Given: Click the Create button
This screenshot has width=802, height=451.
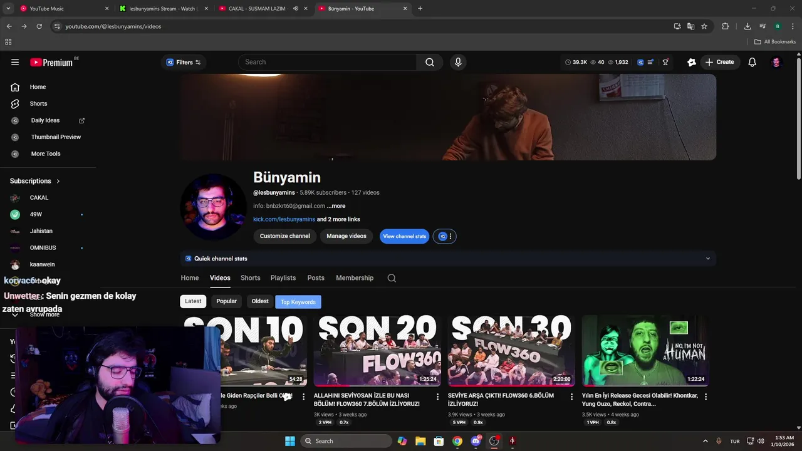Looking at the screenshot, I should pyautogui.click(x=719, y=62).
